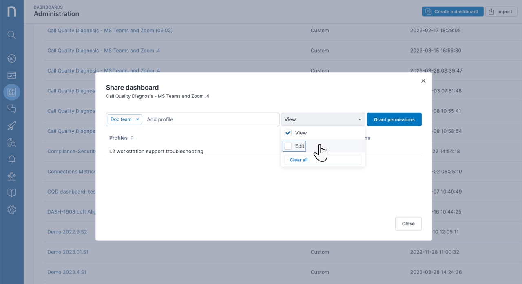Select the compass navigation icon

12,58
